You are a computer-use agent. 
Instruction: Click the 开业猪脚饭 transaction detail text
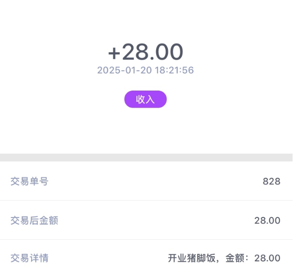[192, 258]
